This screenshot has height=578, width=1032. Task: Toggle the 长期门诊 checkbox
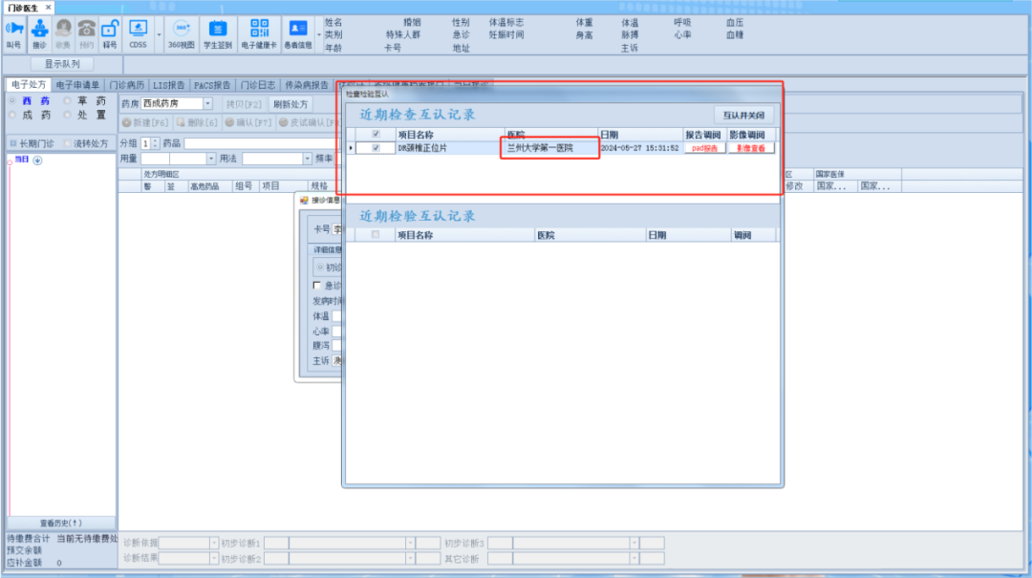coord(13,143)
